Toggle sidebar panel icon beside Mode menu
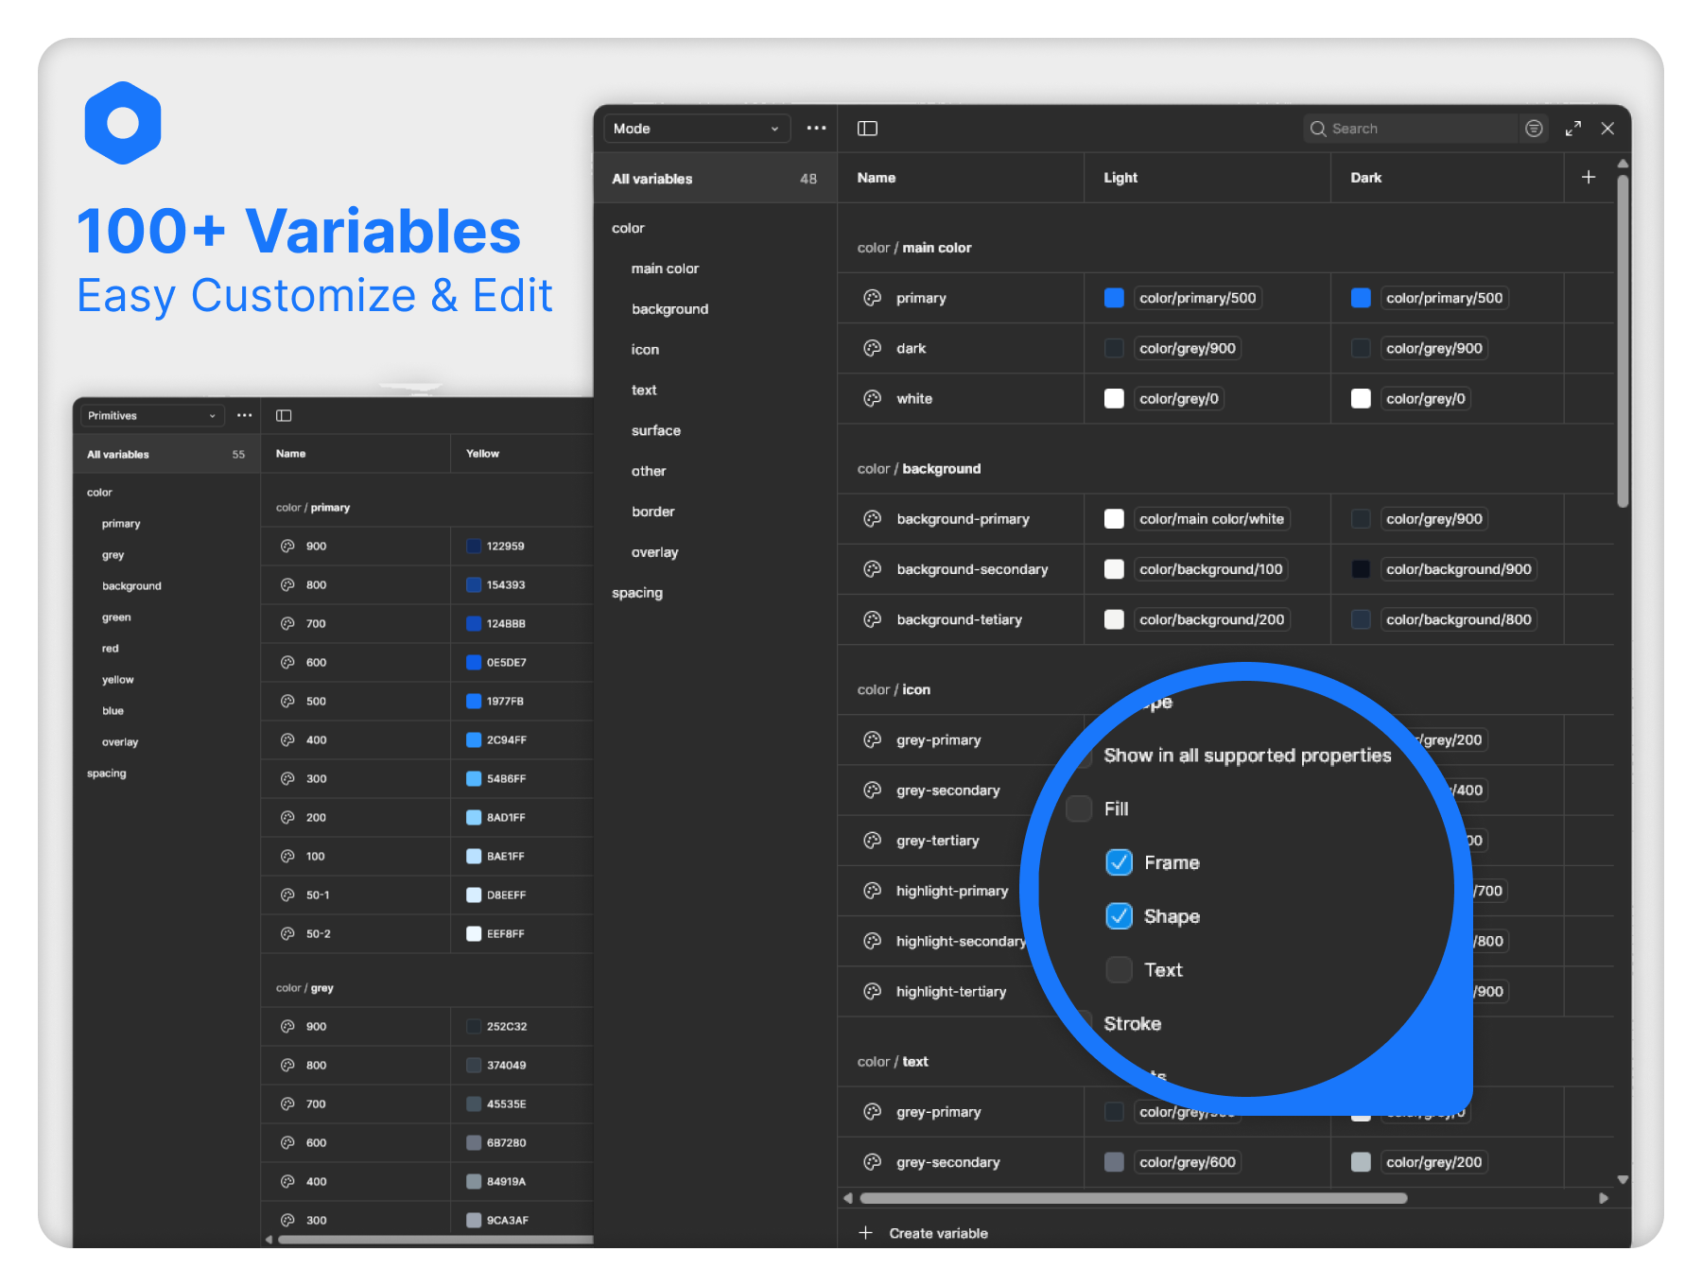 [x=867, y=129]
